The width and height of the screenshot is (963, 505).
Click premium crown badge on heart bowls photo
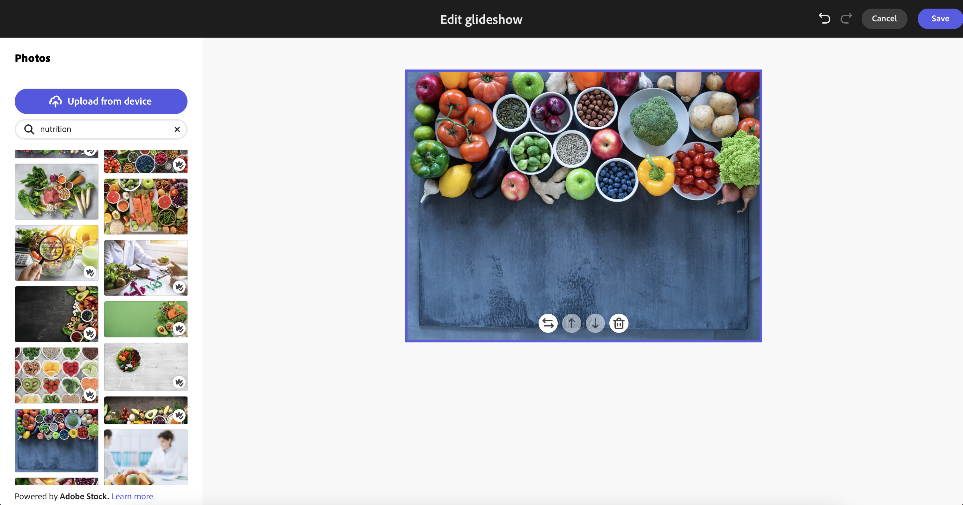[x=90, y=395]
